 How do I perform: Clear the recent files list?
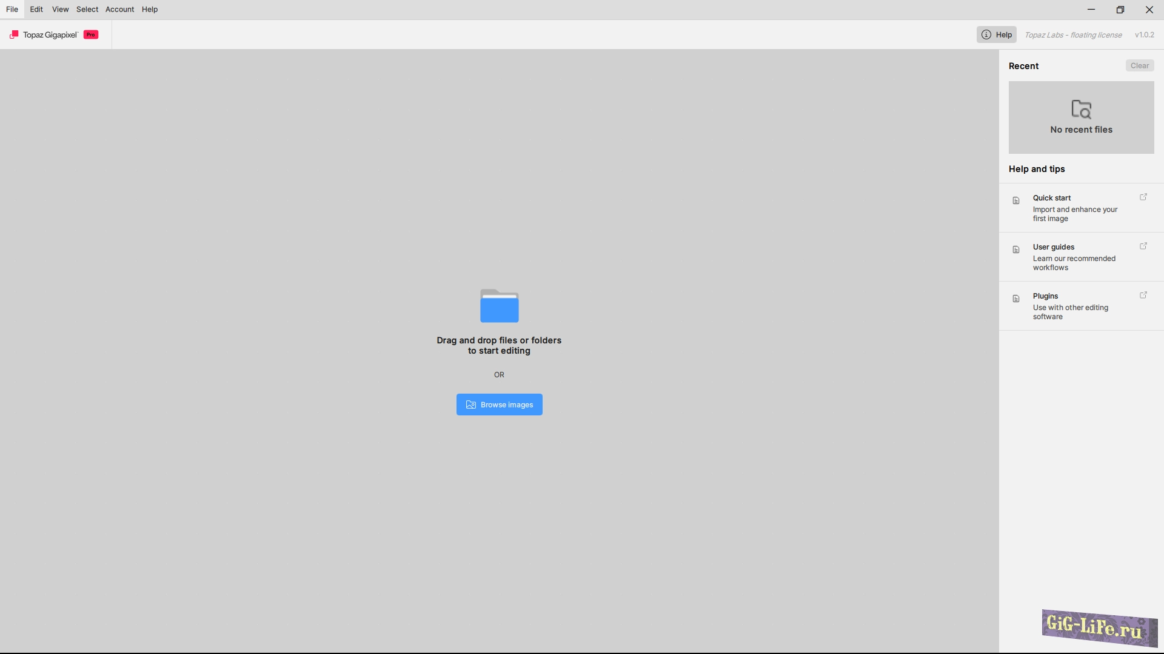pyautogui.click(x=1139, y=65)
